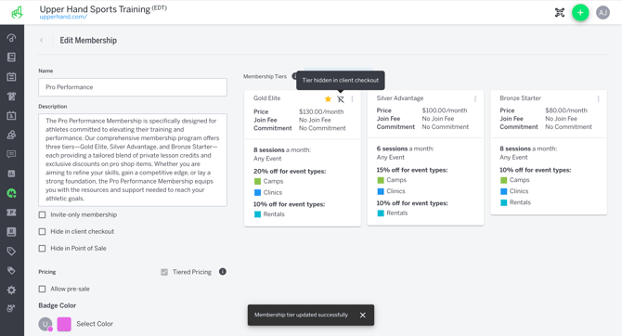This screenshot has height=336, width=622.
Task: Toggle Invite-only membership checkbox
Action: coord(42,214)
